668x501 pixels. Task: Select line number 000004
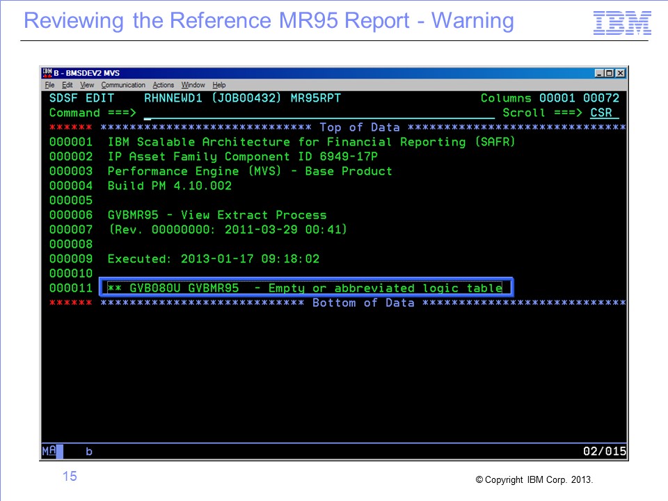(x=71, y=186)
